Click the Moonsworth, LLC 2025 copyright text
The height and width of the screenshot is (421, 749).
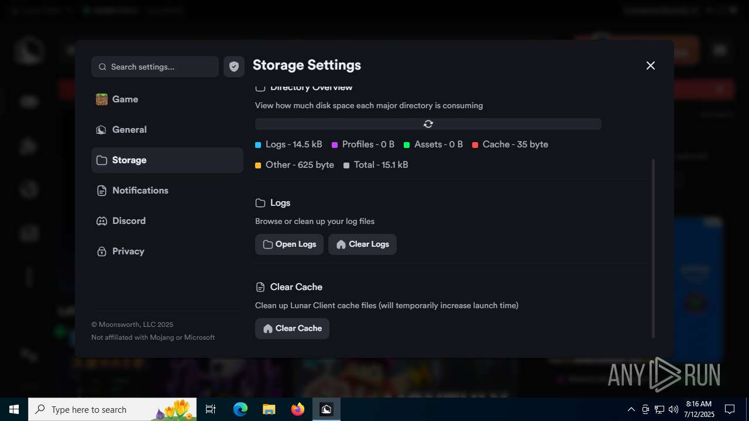pos(132,325)
